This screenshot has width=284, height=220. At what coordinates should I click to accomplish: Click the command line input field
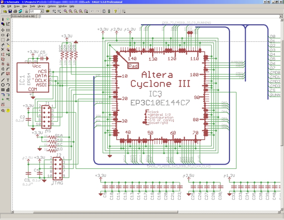point(159,16)
